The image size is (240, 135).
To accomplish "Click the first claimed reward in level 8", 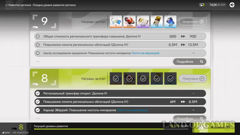I will point(116,79).
